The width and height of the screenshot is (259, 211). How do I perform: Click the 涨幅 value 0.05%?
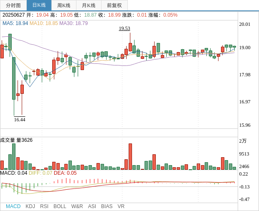pyautogui.click(x=170, y=15)
